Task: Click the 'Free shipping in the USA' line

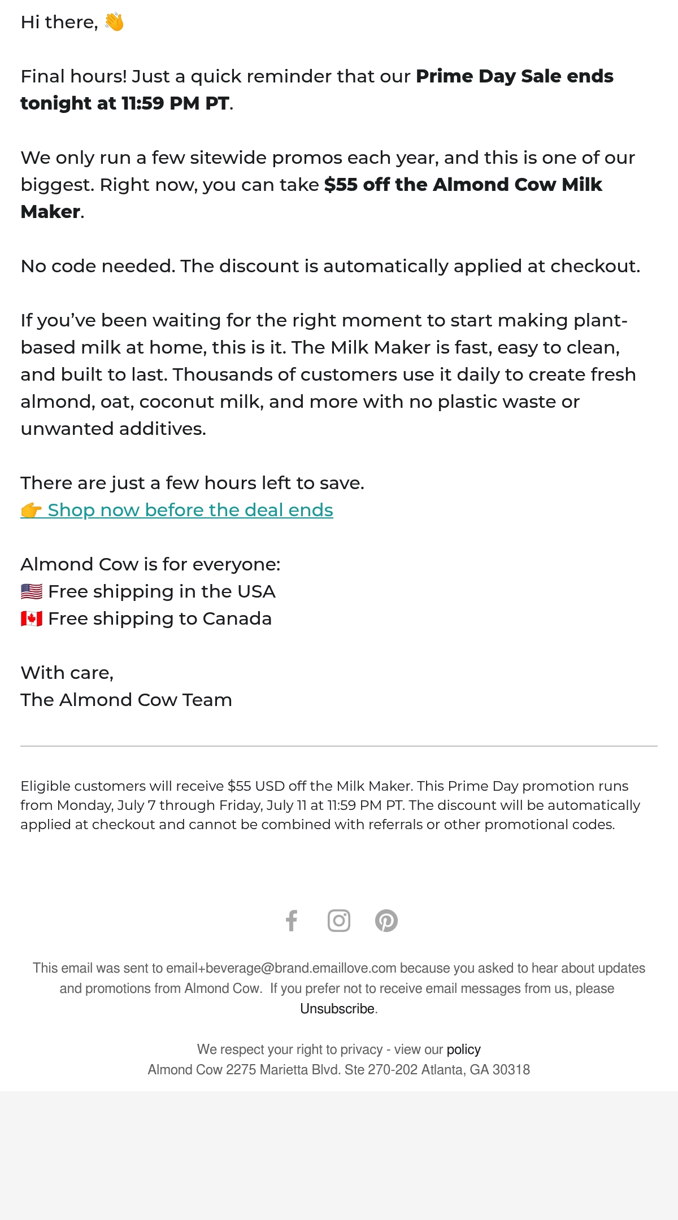Action: pos(162,591)
